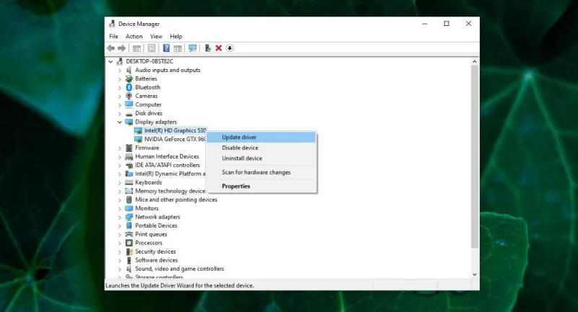Click the Display adapters category icon
The height and width of the screenshot is (312, 578).
coord(129,122)
